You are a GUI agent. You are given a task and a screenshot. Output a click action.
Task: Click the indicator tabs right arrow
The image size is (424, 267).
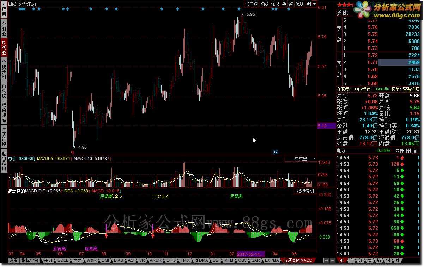tap(332, 260)
